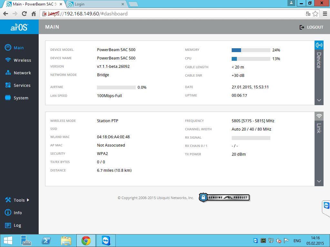Click the version text v7.1.1-beta.26092
This screenshot has height=247, width=330.
point(113,66)
